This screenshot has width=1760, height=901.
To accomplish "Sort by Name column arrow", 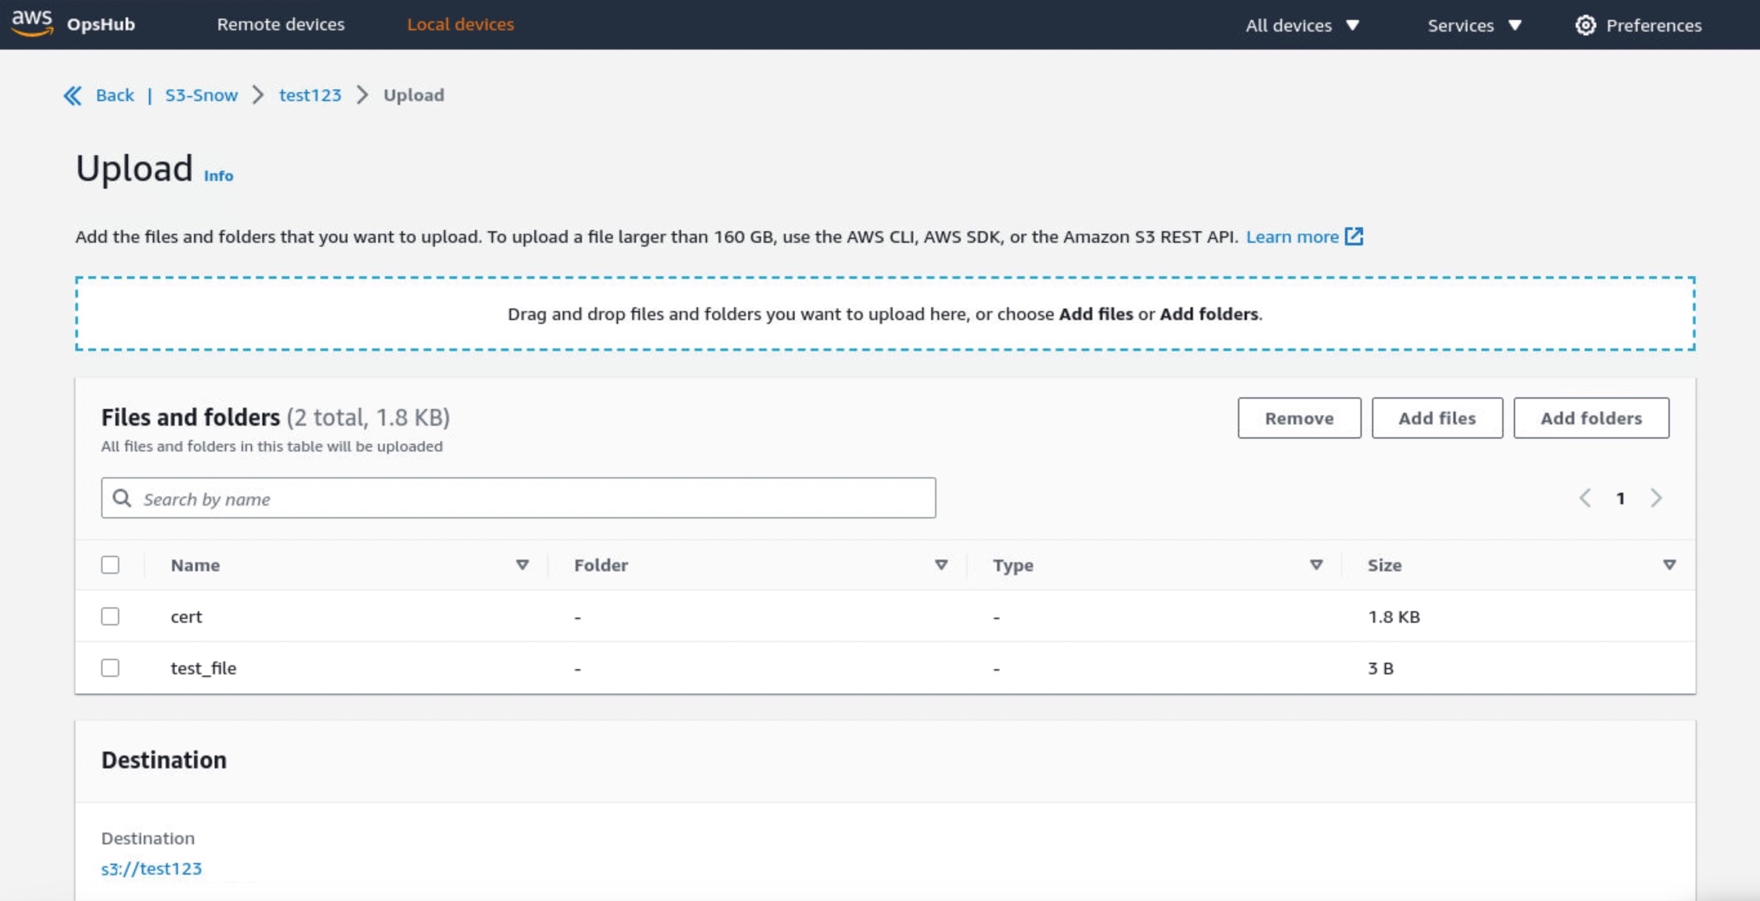I will tap(522, 564).
